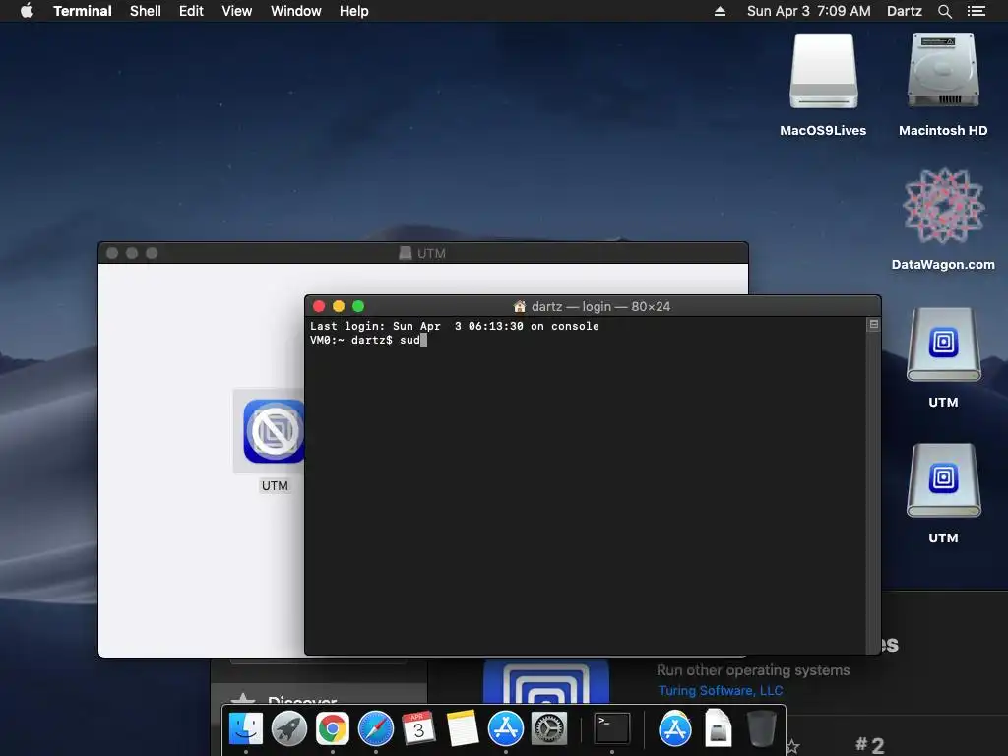1008x756 pixels.
Task: Select the upper UTM disk image on desktop
Action: pyautogui.click(x=943, y=346)
